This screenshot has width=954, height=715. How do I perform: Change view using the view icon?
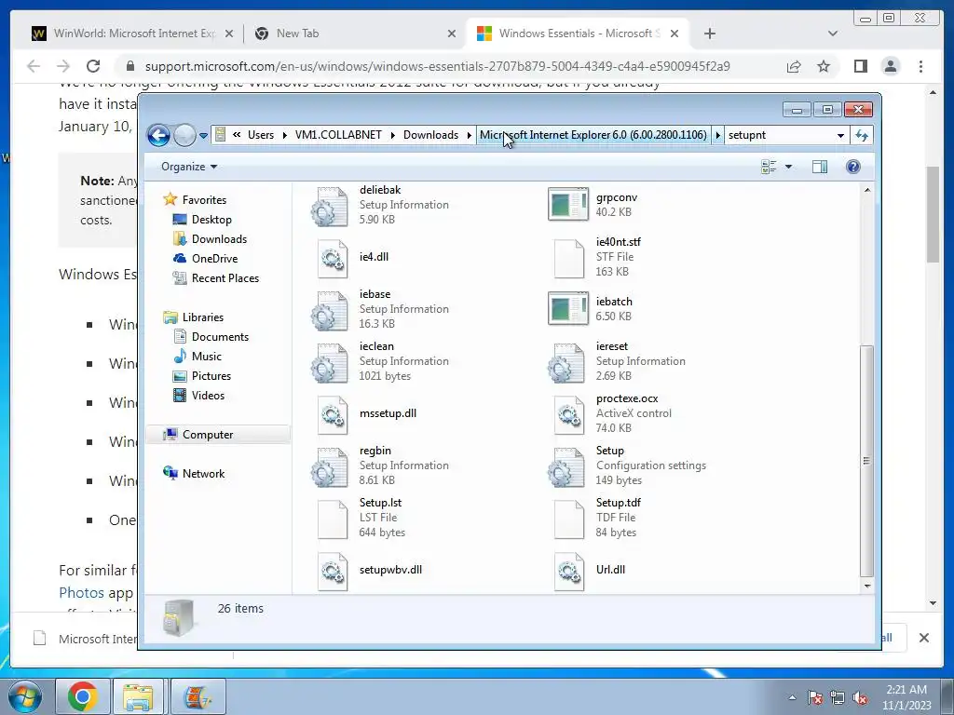(x=769, y=167)
